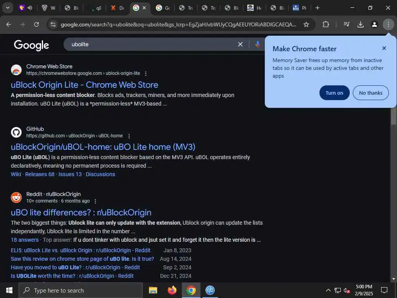
Task: Open the GitHub Wiki sublink
Action: (x=16, y=174)
